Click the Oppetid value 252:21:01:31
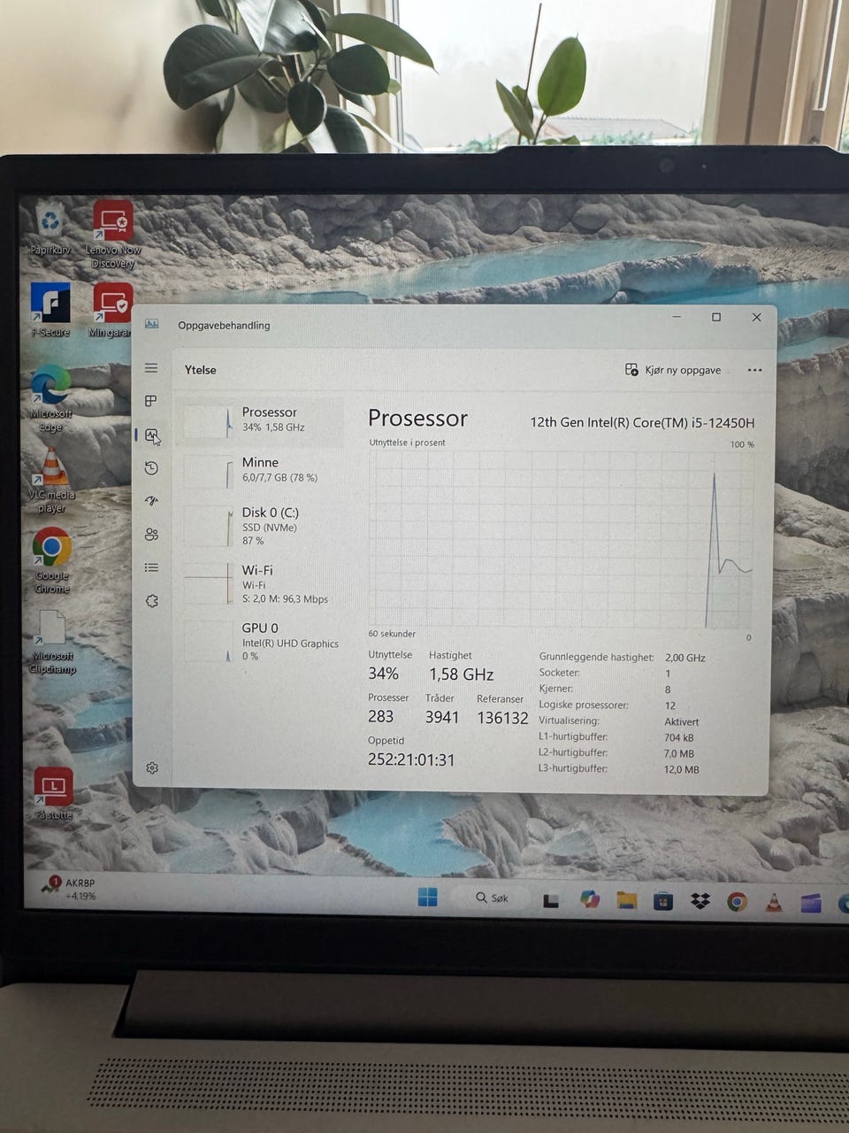The height and width of the screenshot is (1133, 849). click(411, 759)
